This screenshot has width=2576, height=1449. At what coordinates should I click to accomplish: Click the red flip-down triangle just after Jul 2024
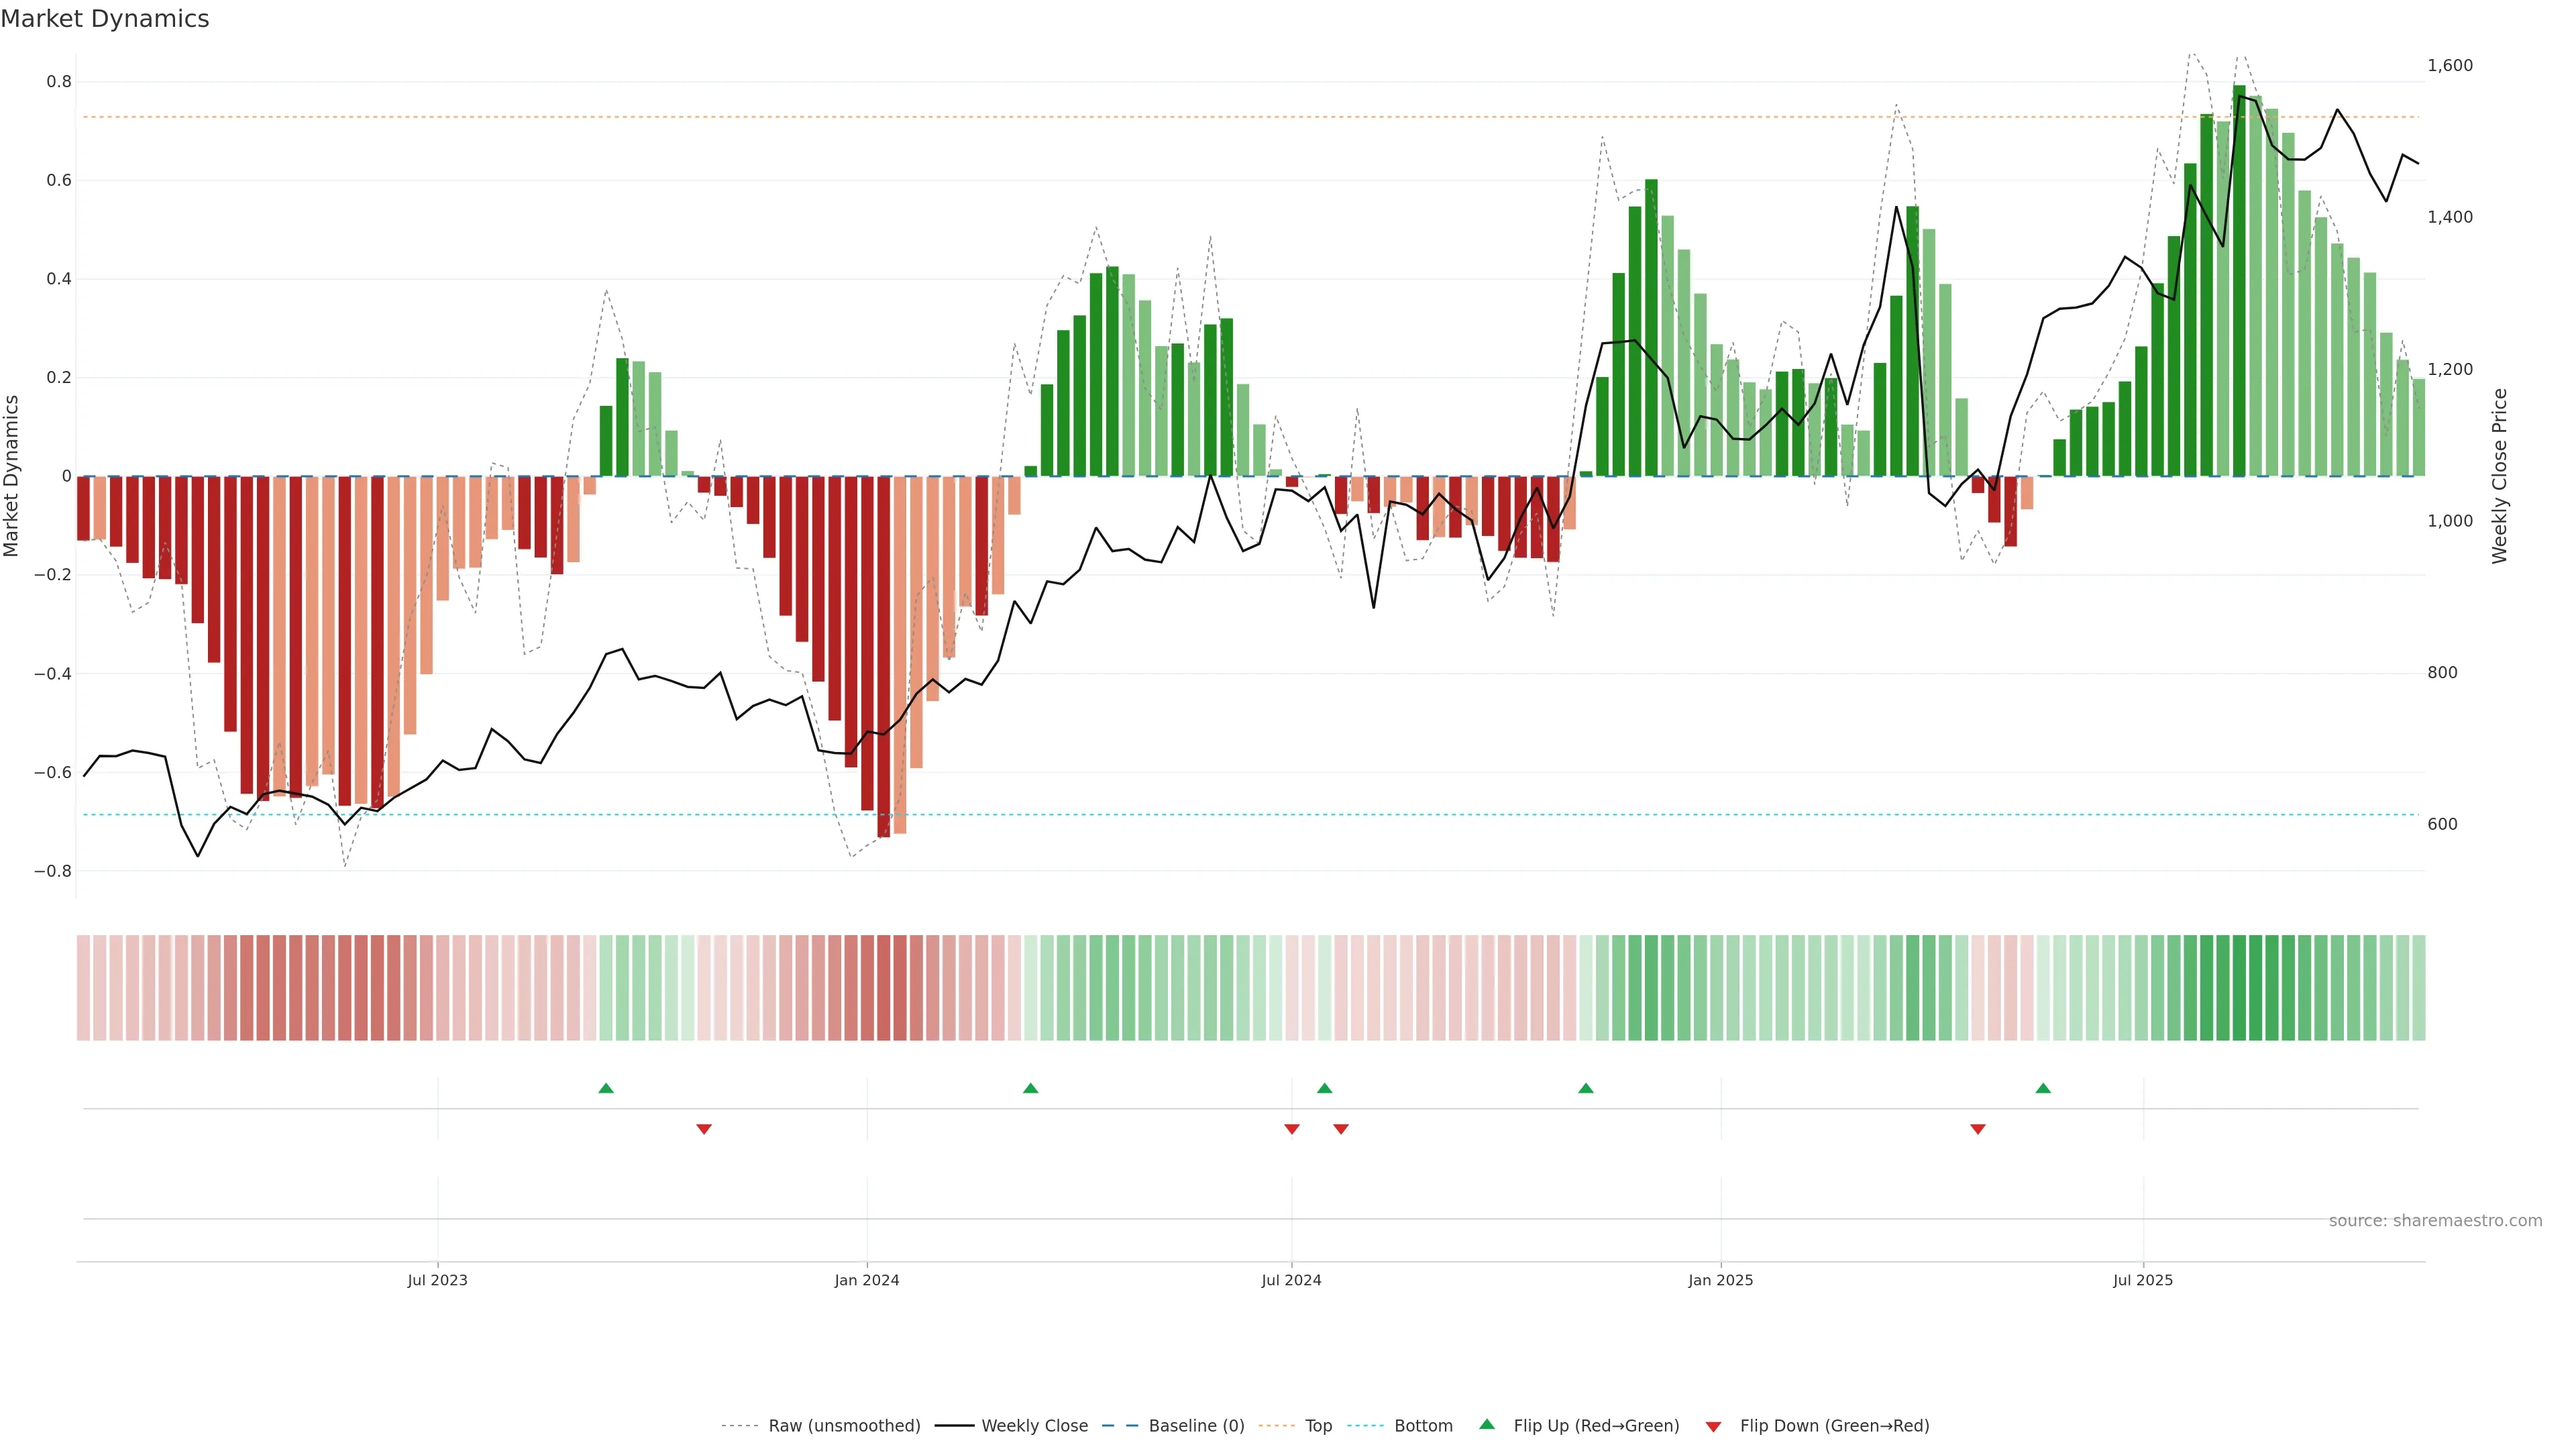click(1341, 1129)
